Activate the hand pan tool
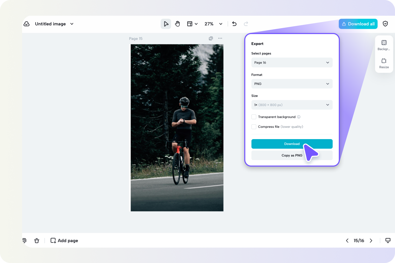This screenshot has width=395, height=263. (x=178, y=24)
